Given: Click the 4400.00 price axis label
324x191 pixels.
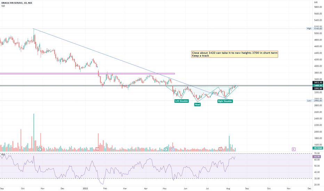Looking at the screenshot, I should coord(318,53).
